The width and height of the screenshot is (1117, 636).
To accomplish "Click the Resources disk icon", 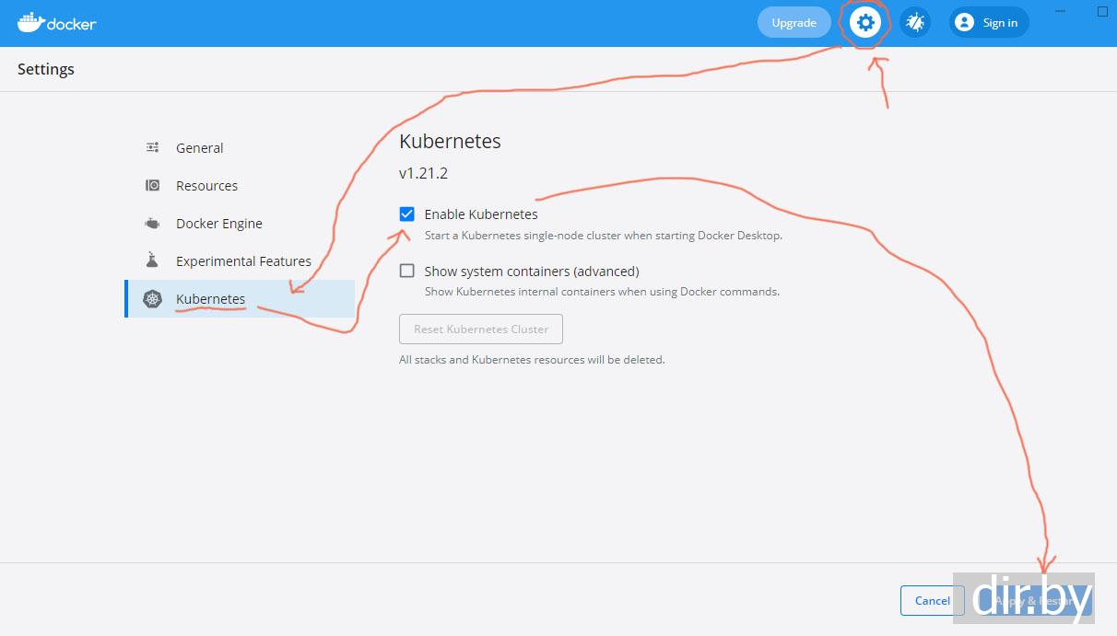I will [153, 185].
